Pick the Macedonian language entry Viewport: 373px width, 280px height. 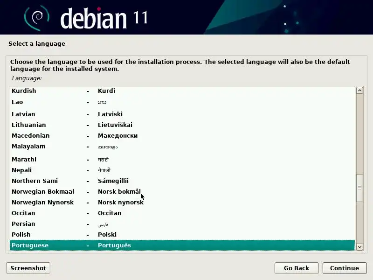[182, 135]
